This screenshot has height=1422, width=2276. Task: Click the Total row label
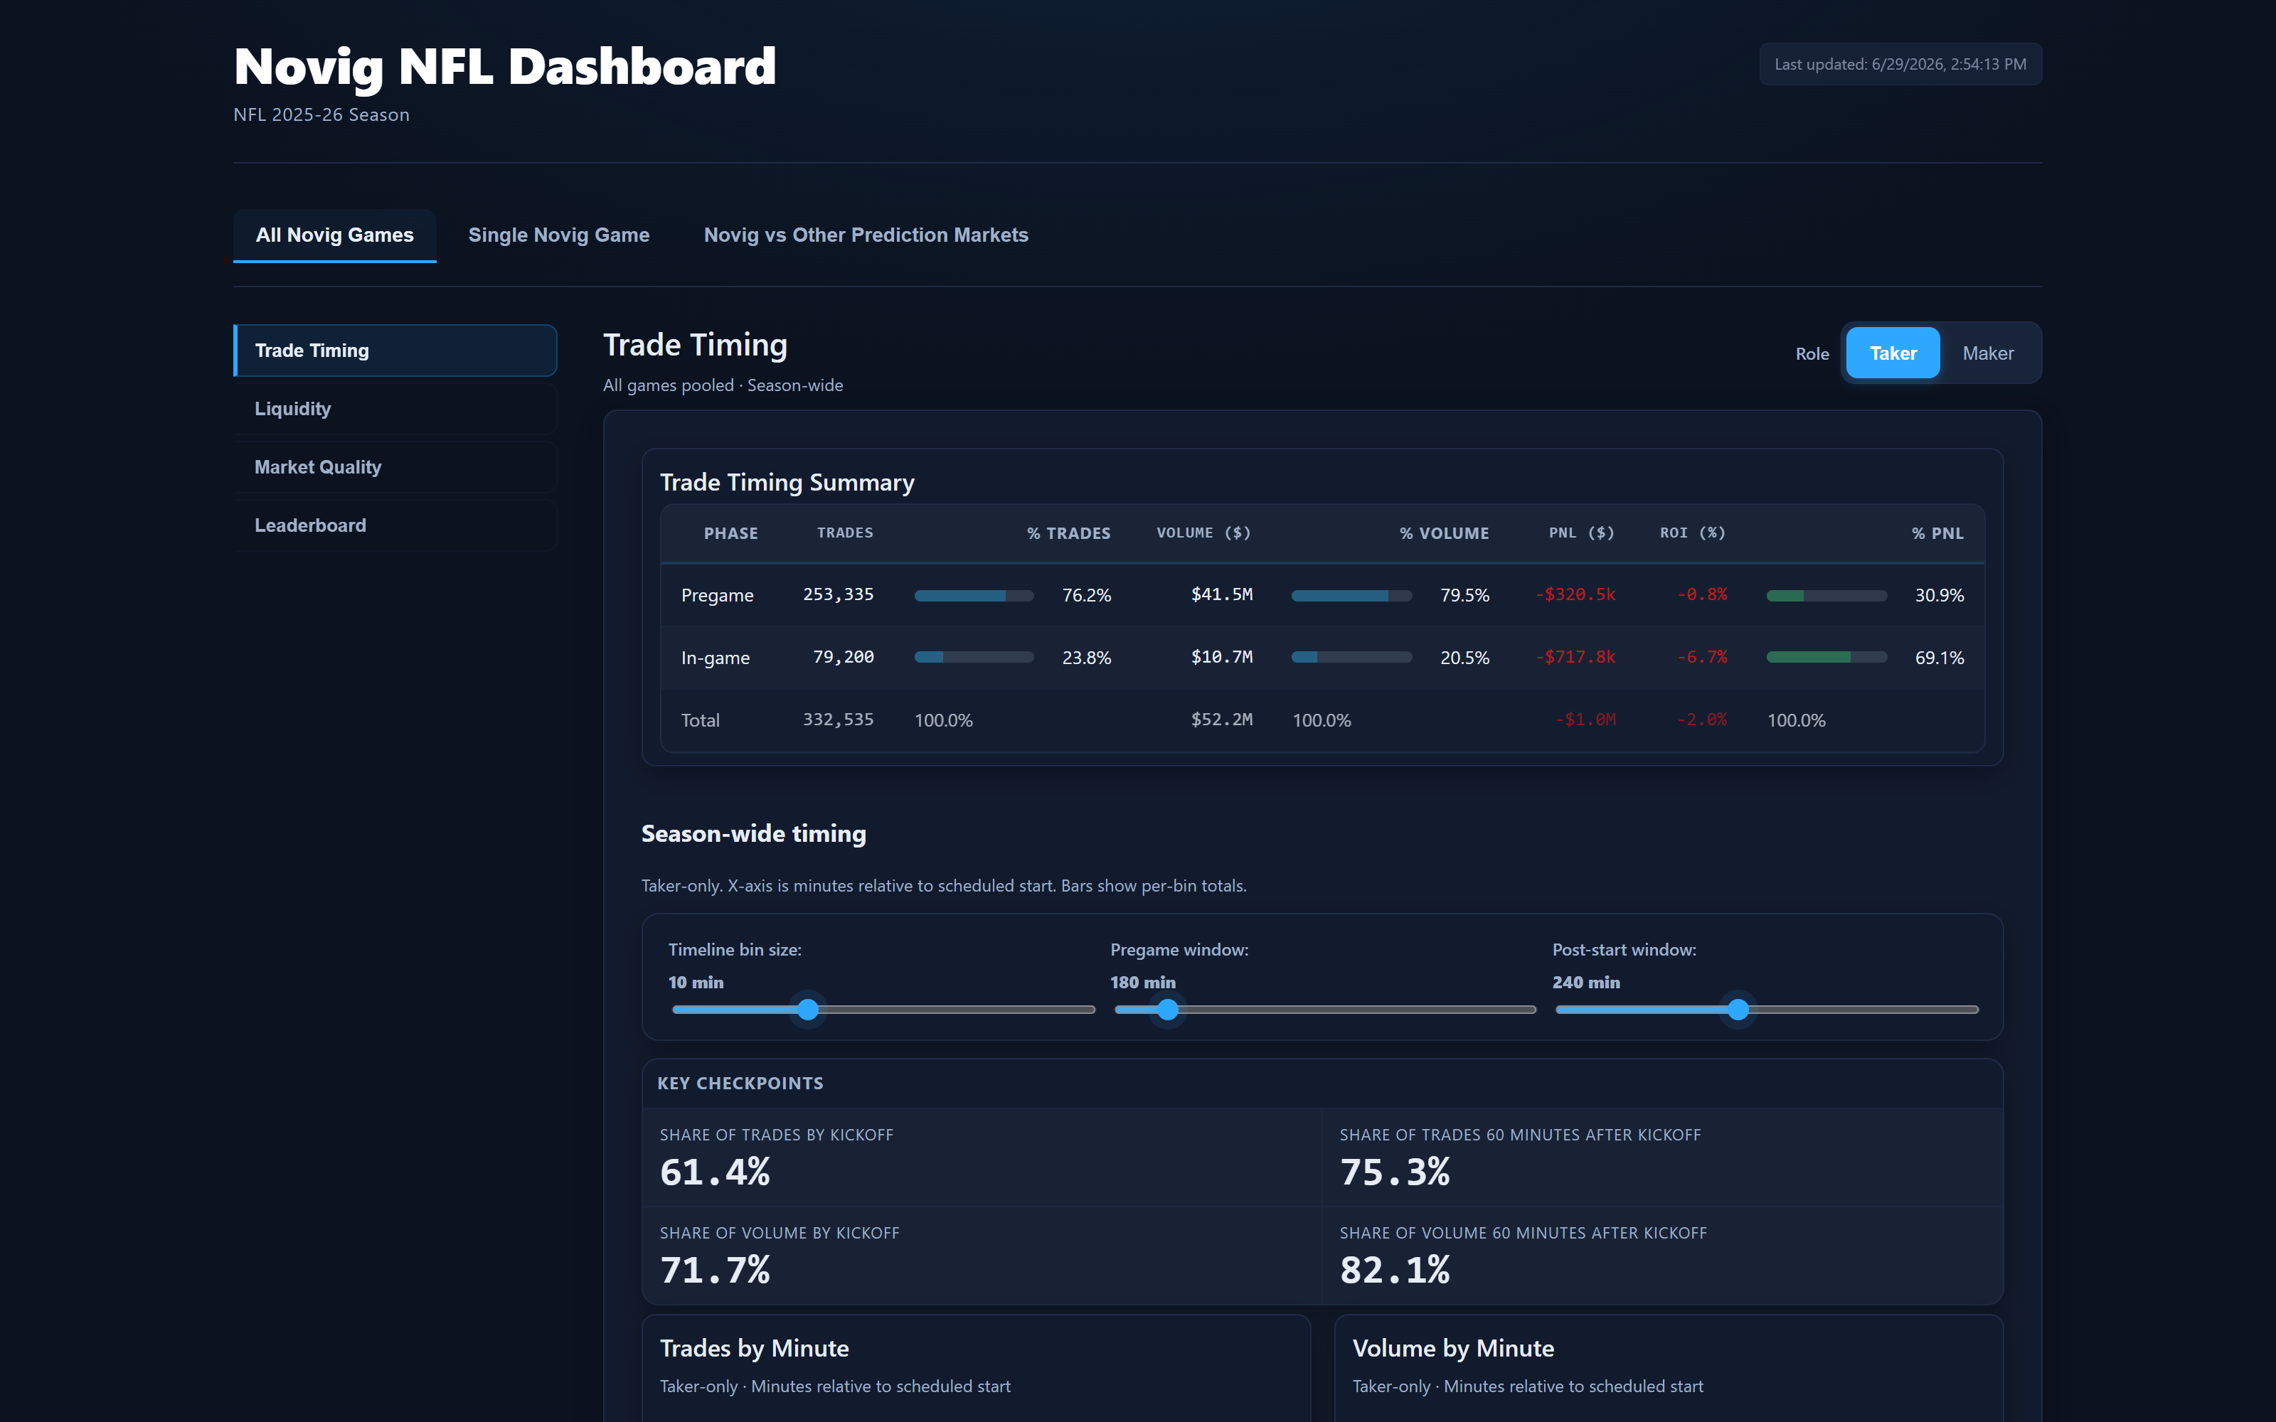(700, 720)
